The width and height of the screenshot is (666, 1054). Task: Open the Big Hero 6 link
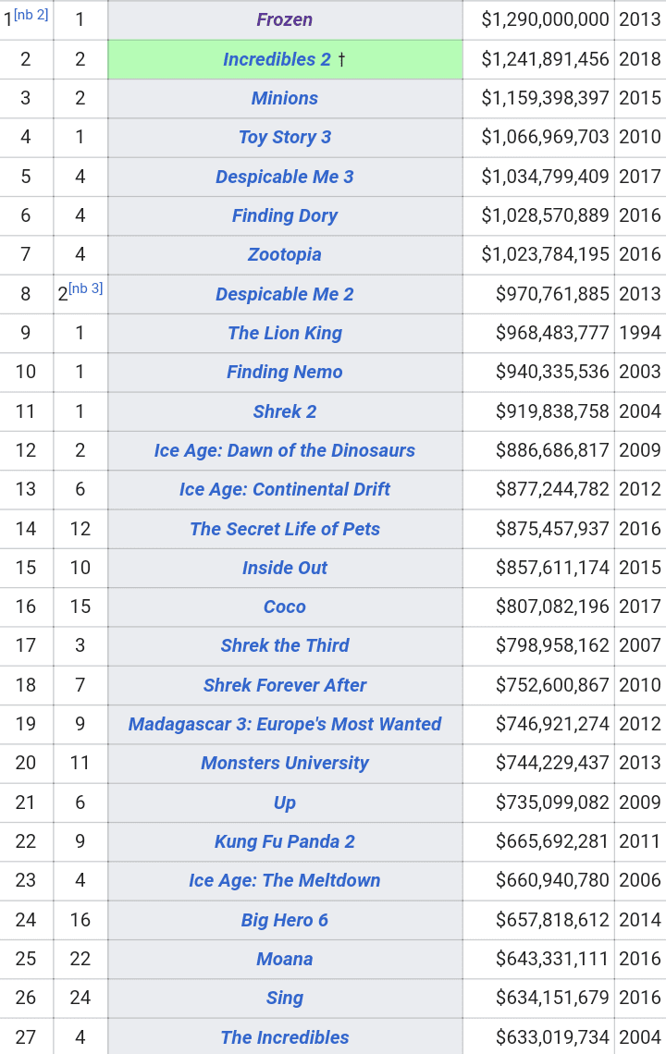[x=285, y=920]
